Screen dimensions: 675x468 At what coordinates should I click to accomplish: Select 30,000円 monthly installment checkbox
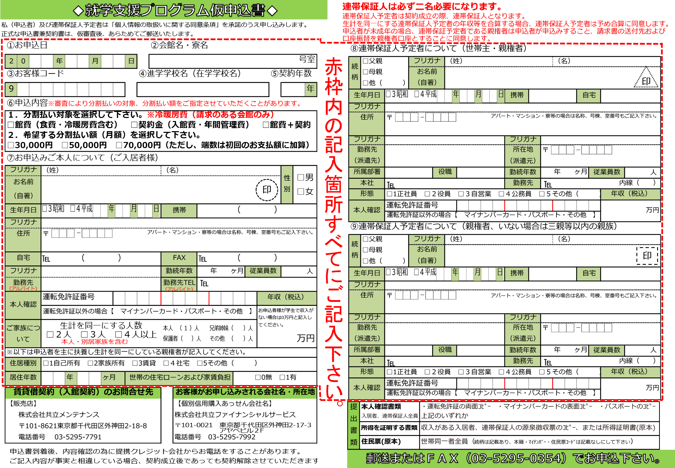(x=11, y=145)
